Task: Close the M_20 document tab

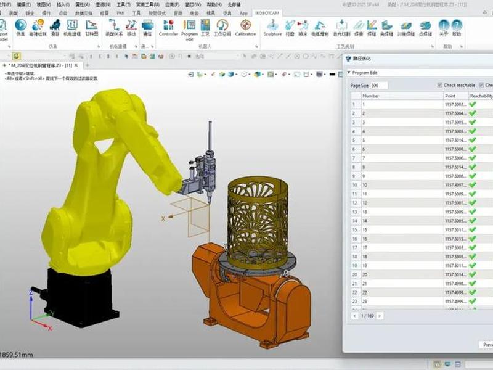Action: click(76, 65)
